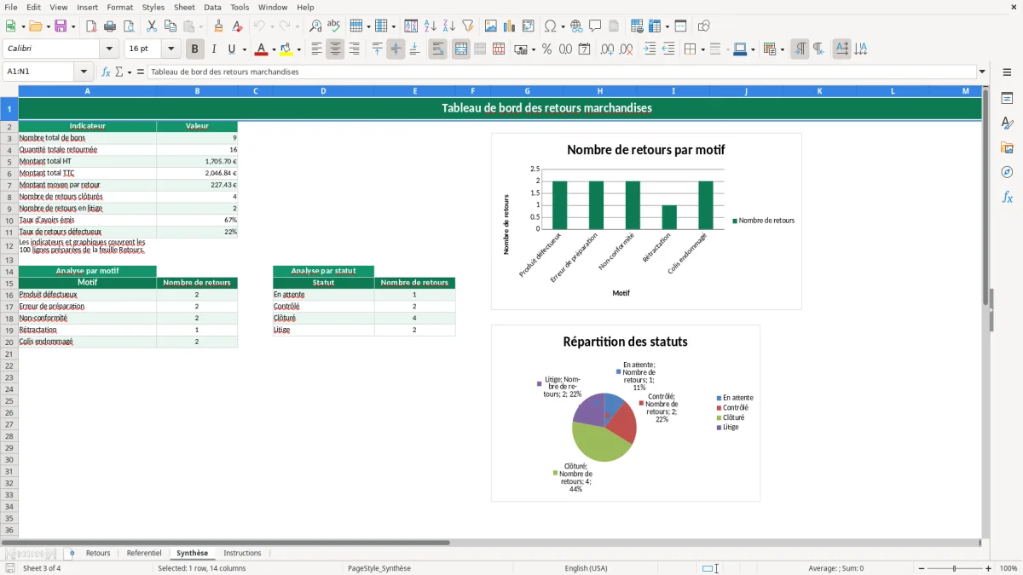1023x575 pixels.
Task: Toggle Underline formatting
Action: [x=230, y=49]
